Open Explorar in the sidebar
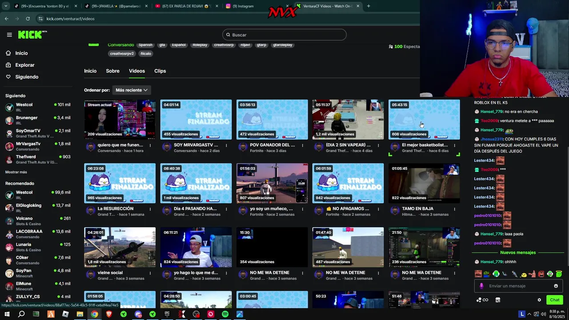 point(24,65)
